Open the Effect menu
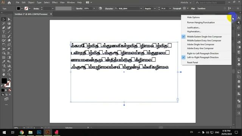This screenshot has height=136, width=242. [x=54, y=3]
